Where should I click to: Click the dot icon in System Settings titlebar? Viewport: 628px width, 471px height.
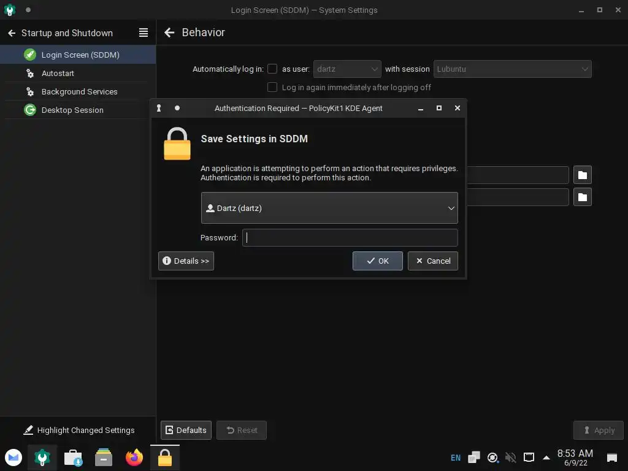pos(28,10)
